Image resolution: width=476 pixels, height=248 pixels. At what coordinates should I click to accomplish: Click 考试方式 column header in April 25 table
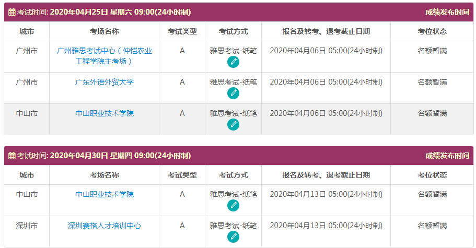(233, 31)
